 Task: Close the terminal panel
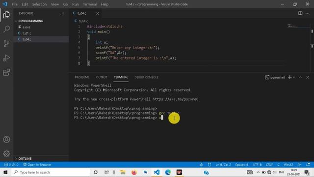tap(308, 77)
